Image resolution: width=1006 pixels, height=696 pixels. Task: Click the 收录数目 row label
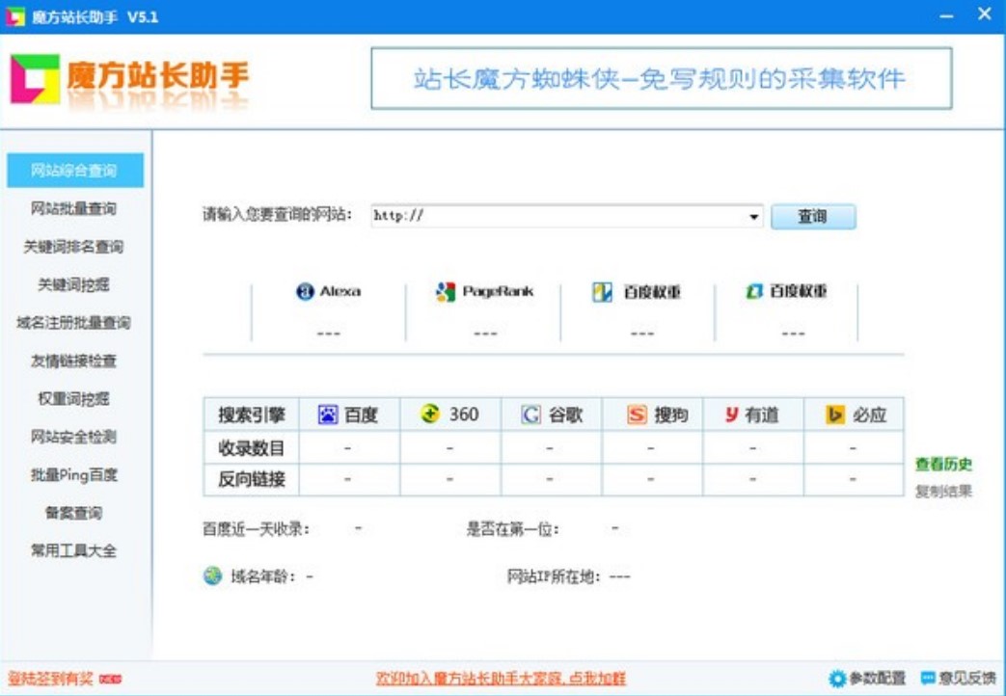(x=252, y=447)
